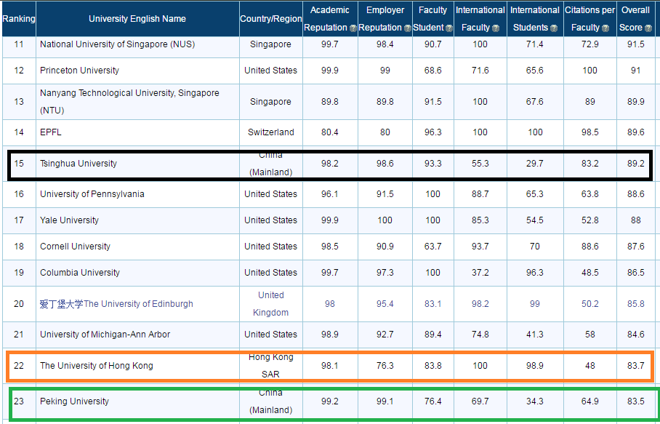The height and width of the screenshot is (424, 660).
Task: Click the Columbia University name cell
Action: click(x=137, y=273)
